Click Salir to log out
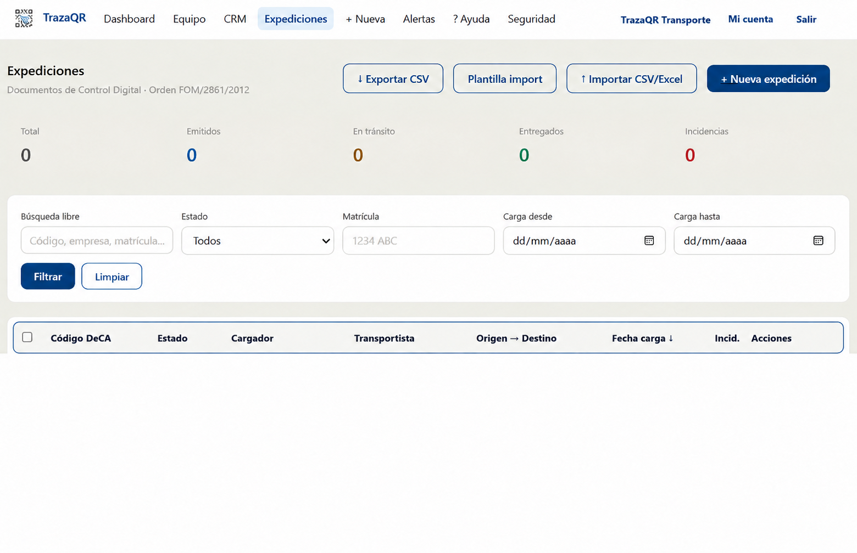857x553 pixels. click(x=806, y=19)
